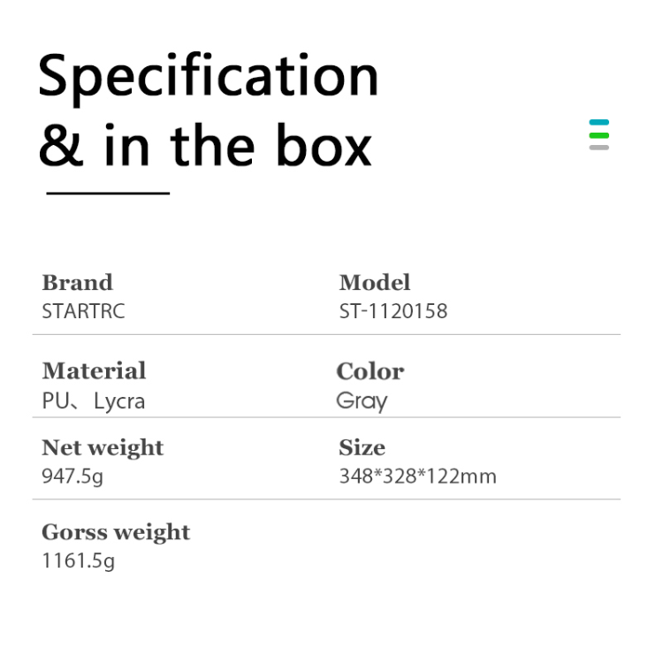Select the Material label

pos(94,371)
